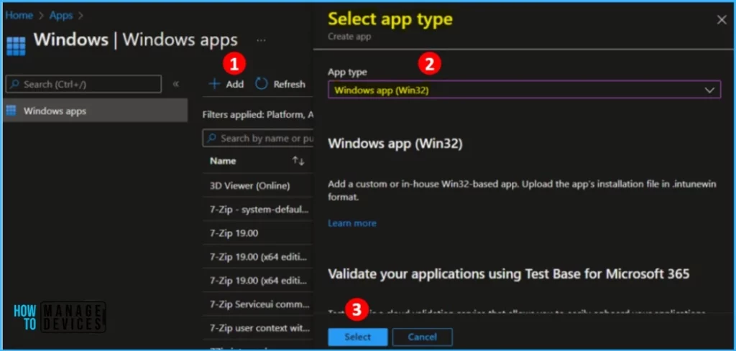
Task: Click the Refresh circular arrow icon
Action: (262, 84)
